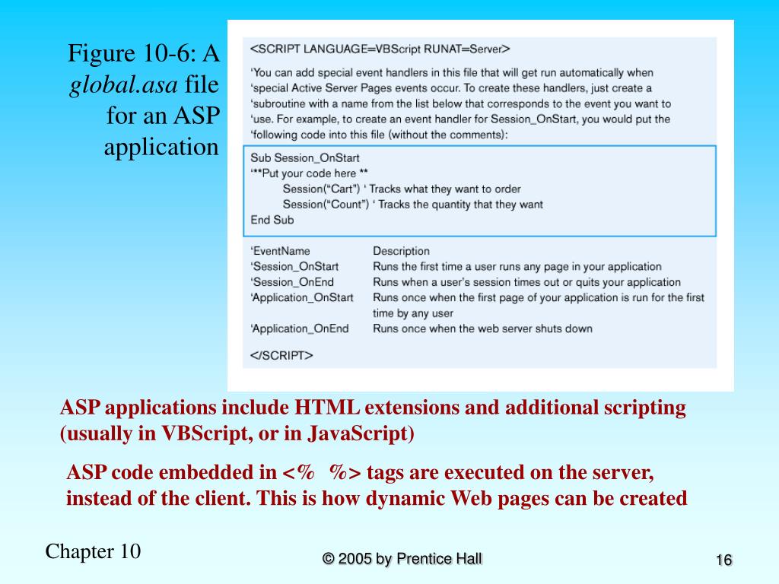Click the '© 2005 by Prentice Hall' footer
Image resolution: width=779 pixels, height=584 pixels.
[402, 559]
